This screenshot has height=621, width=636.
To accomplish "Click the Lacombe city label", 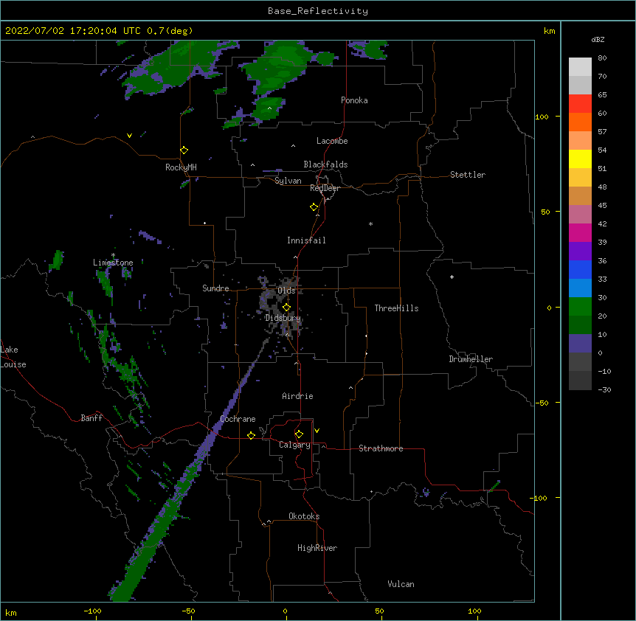I will point(332,141).
